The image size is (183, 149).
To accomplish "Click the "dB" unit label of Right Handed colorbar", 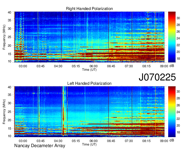I will click(x=172, y=66).
